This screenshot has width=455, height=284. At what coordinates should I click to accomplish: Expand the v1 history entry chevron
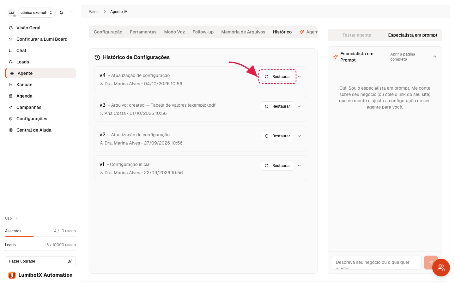[299, 166]
